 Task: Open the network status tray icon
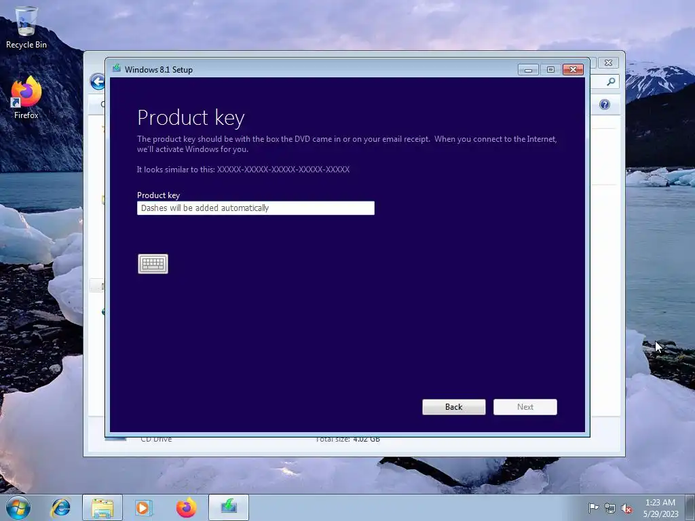point(610,508)
